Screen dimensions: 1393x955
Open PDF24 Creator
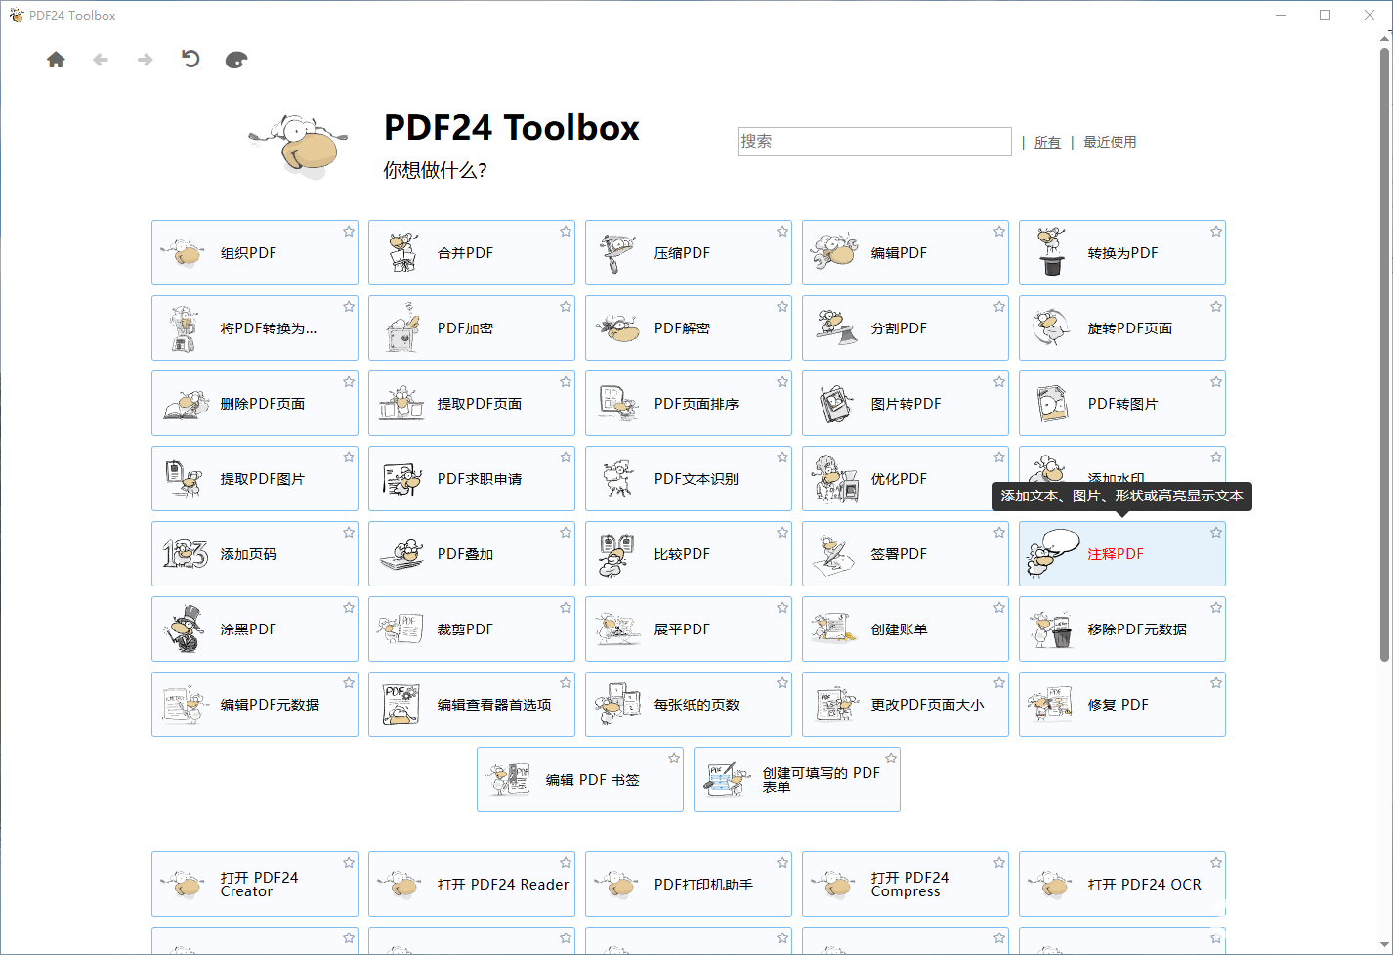tap(255, 884)
